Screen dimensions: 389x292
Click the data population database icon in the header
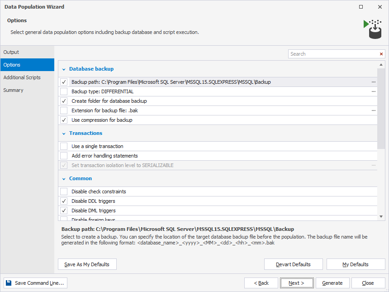373,29
